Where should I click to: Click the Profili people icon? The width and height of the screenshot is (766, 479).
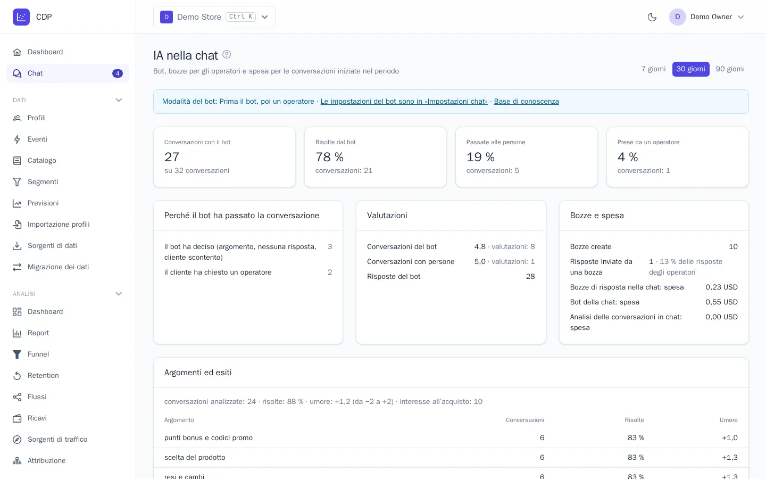(x=17, y=118)
